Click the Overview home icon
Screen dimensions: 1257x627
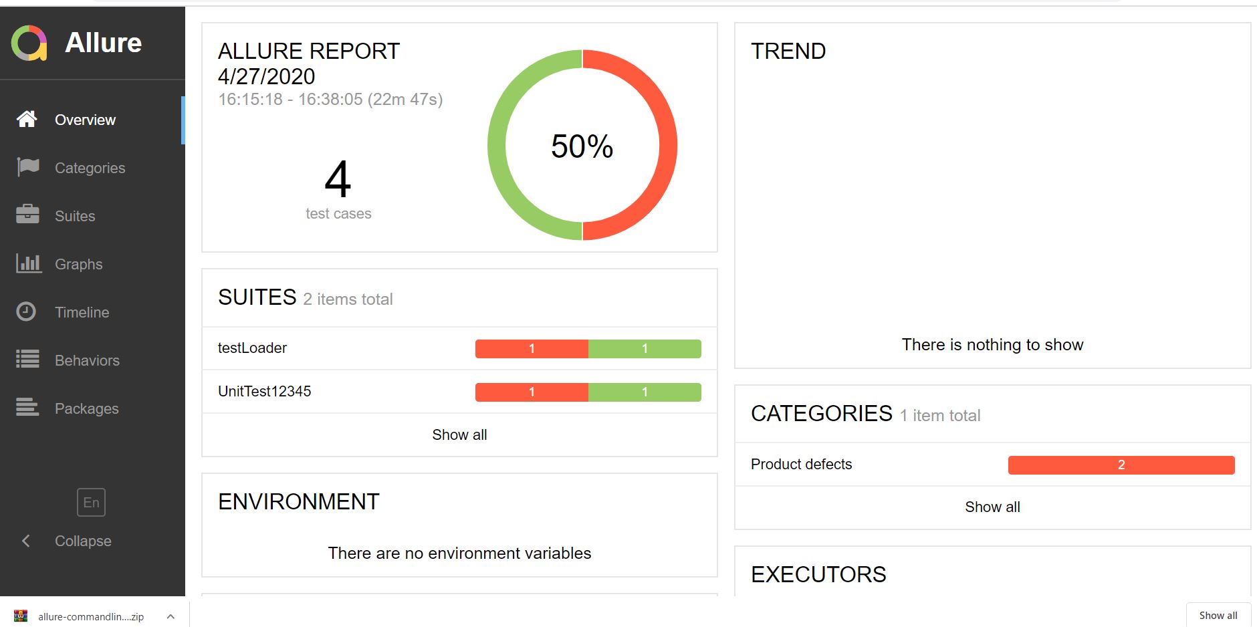(x=27, y=120)
